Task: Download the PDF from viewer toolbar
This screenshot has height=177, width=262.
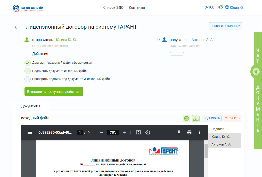Action: point(179,132)
